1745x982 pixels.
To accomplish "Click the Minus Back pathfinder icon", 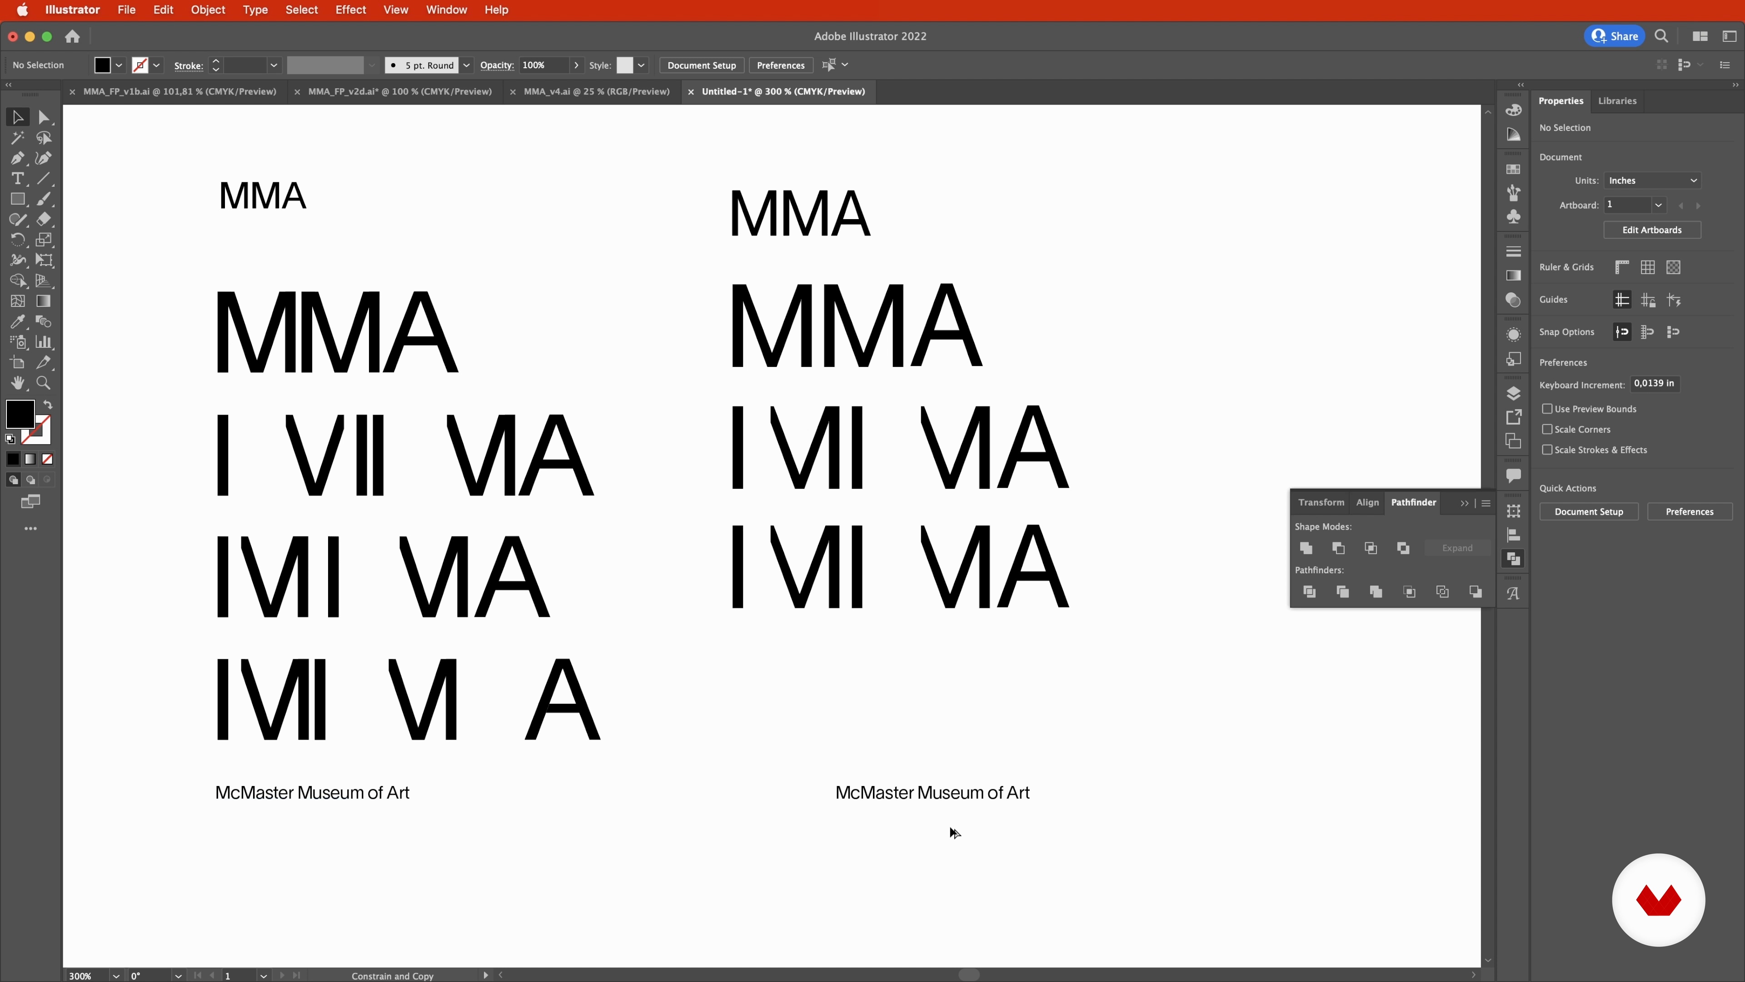I will (x=1476, y=591).
